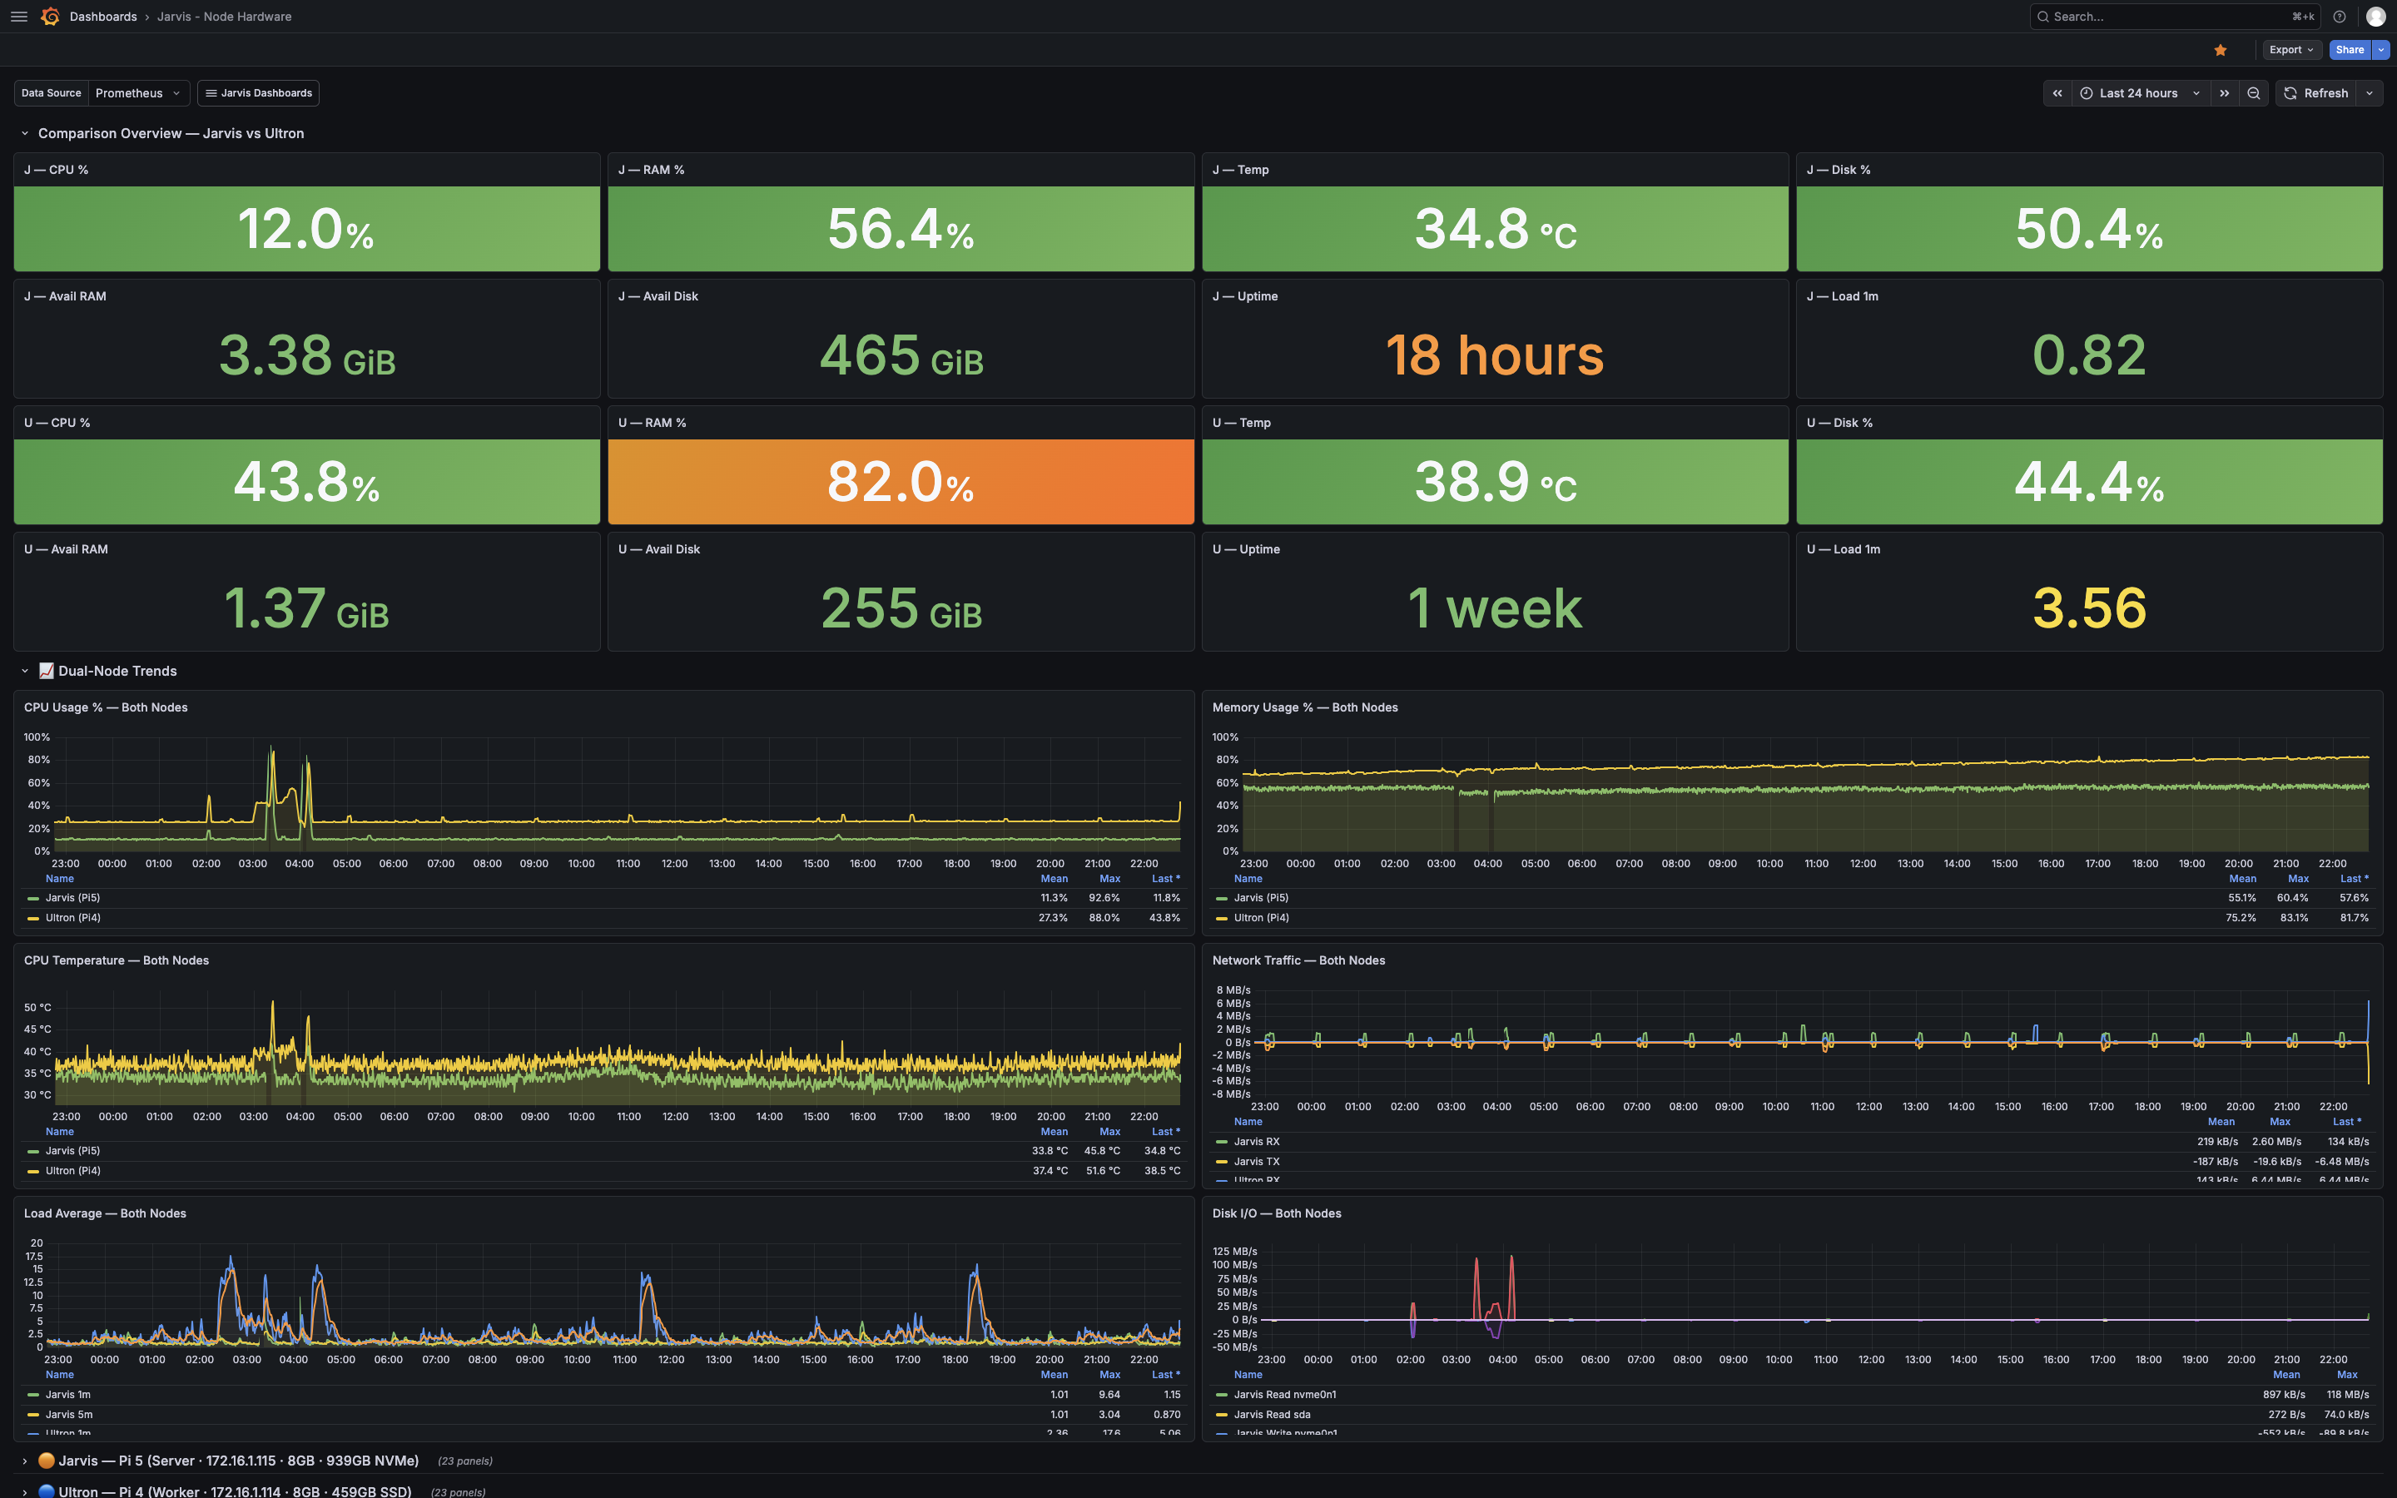Click the Data Source variable label
2397x1498 pixels.
pyautogui.click(x=52, y=93)
